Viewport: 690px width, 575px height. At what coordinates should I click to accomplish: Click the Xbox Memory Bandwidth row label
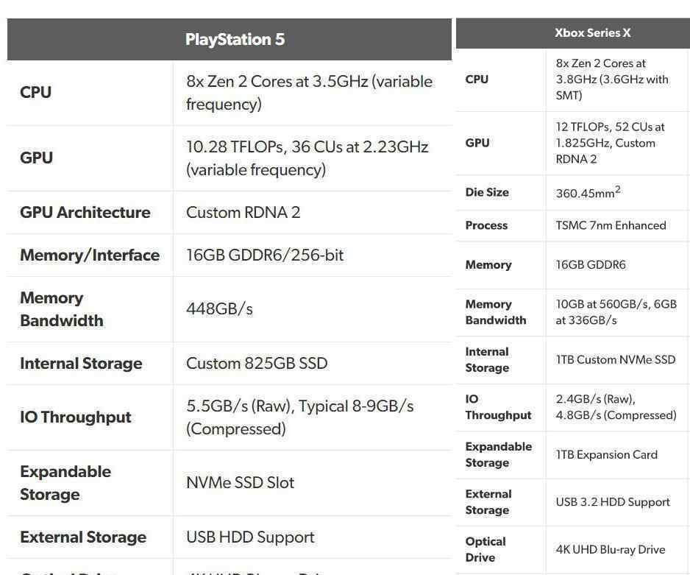pos(496,312)
